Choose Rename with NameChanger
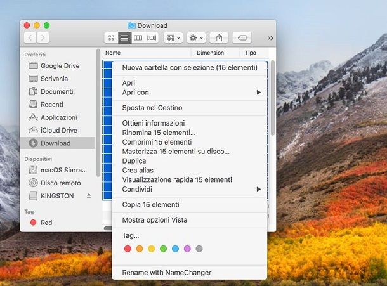The width and height of the screenshot is (387, 286). coord(189,273)
